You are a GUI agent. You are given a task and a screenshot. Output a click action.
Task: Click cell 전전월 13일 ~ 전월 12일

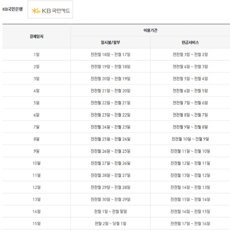point(190,175)
